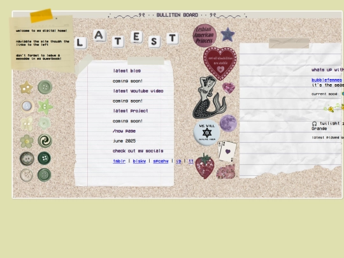Click the 'june 2025' text
The image size is (344, 258).
pyautogui.click(x=124, y=141)
